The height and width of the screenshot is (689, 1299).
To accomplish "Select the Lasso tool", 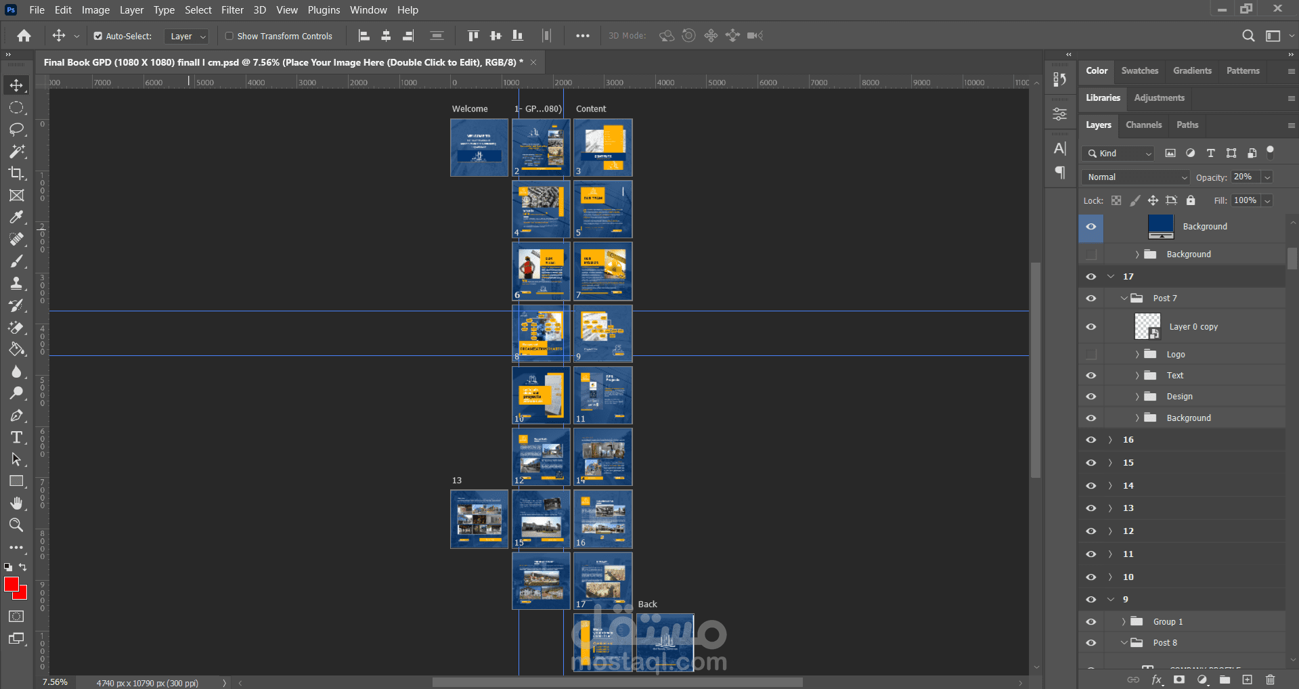I will 16,129.
